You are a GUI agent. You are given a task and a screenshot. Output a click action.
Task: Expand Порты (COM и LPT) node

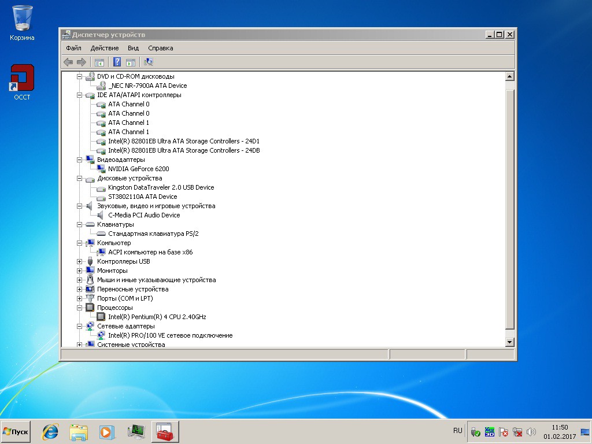click(79, 299)
